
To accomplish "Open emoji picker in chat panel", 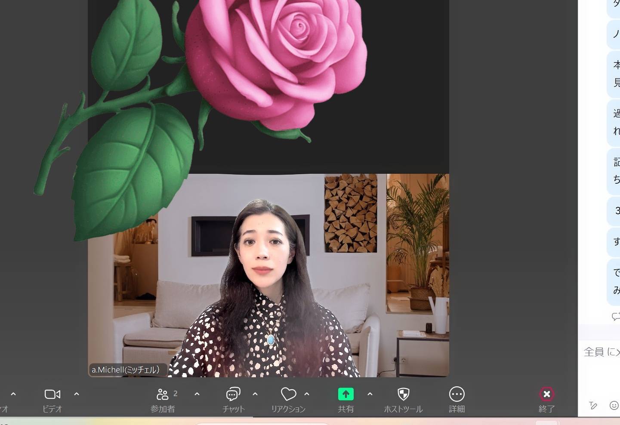I will coord(614,405).
